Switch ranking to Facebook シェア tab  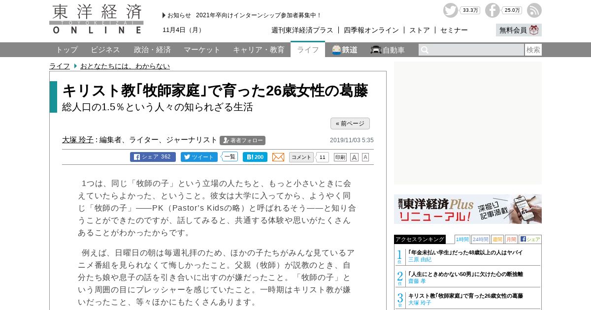[x=530, y=239]
